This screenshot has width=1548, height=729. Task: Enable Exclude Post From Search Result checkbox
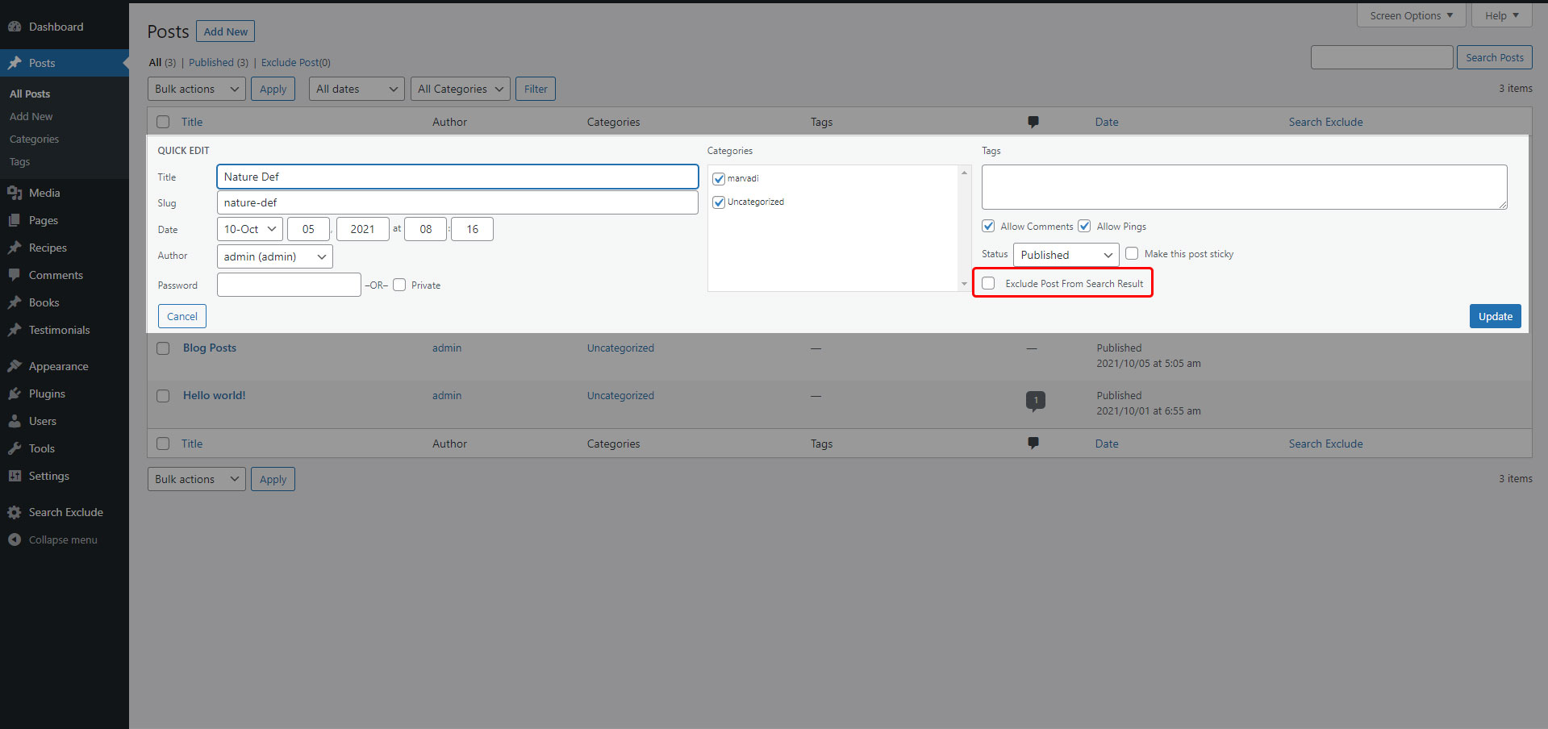click(988, 283)
